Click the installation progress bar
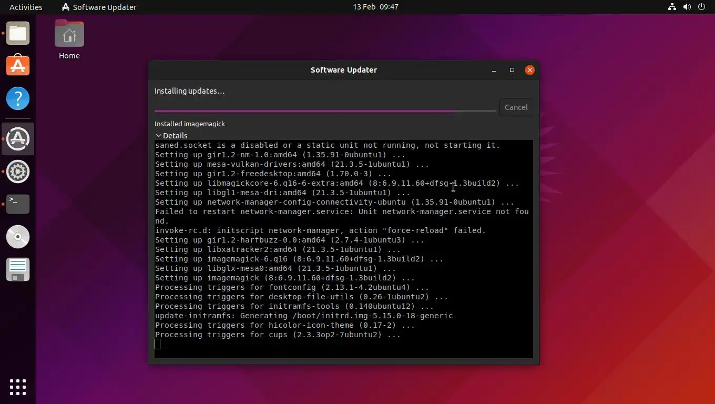The image size is (715, 404). click(x=325, y=111)
